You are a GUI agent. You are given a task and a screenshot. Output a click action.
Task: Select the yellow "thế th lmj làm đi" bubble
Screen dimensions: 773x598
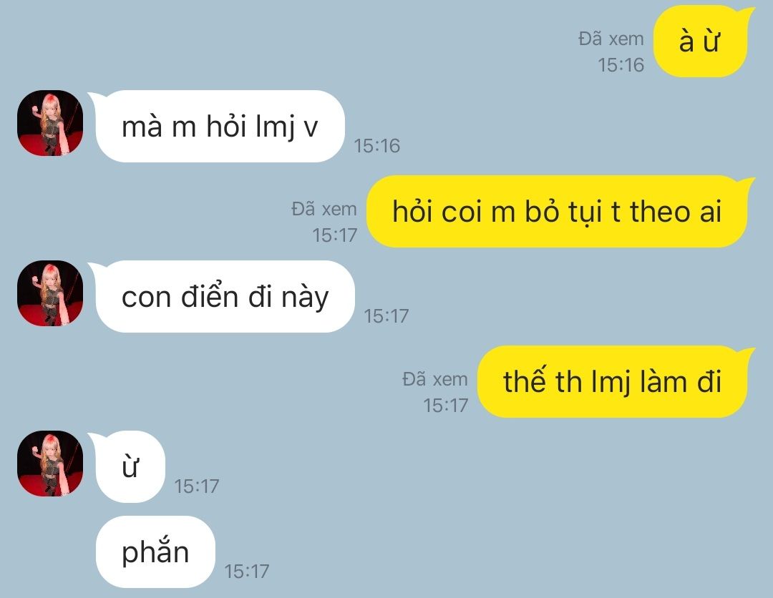pyautogui.click(x=614, y=382)
